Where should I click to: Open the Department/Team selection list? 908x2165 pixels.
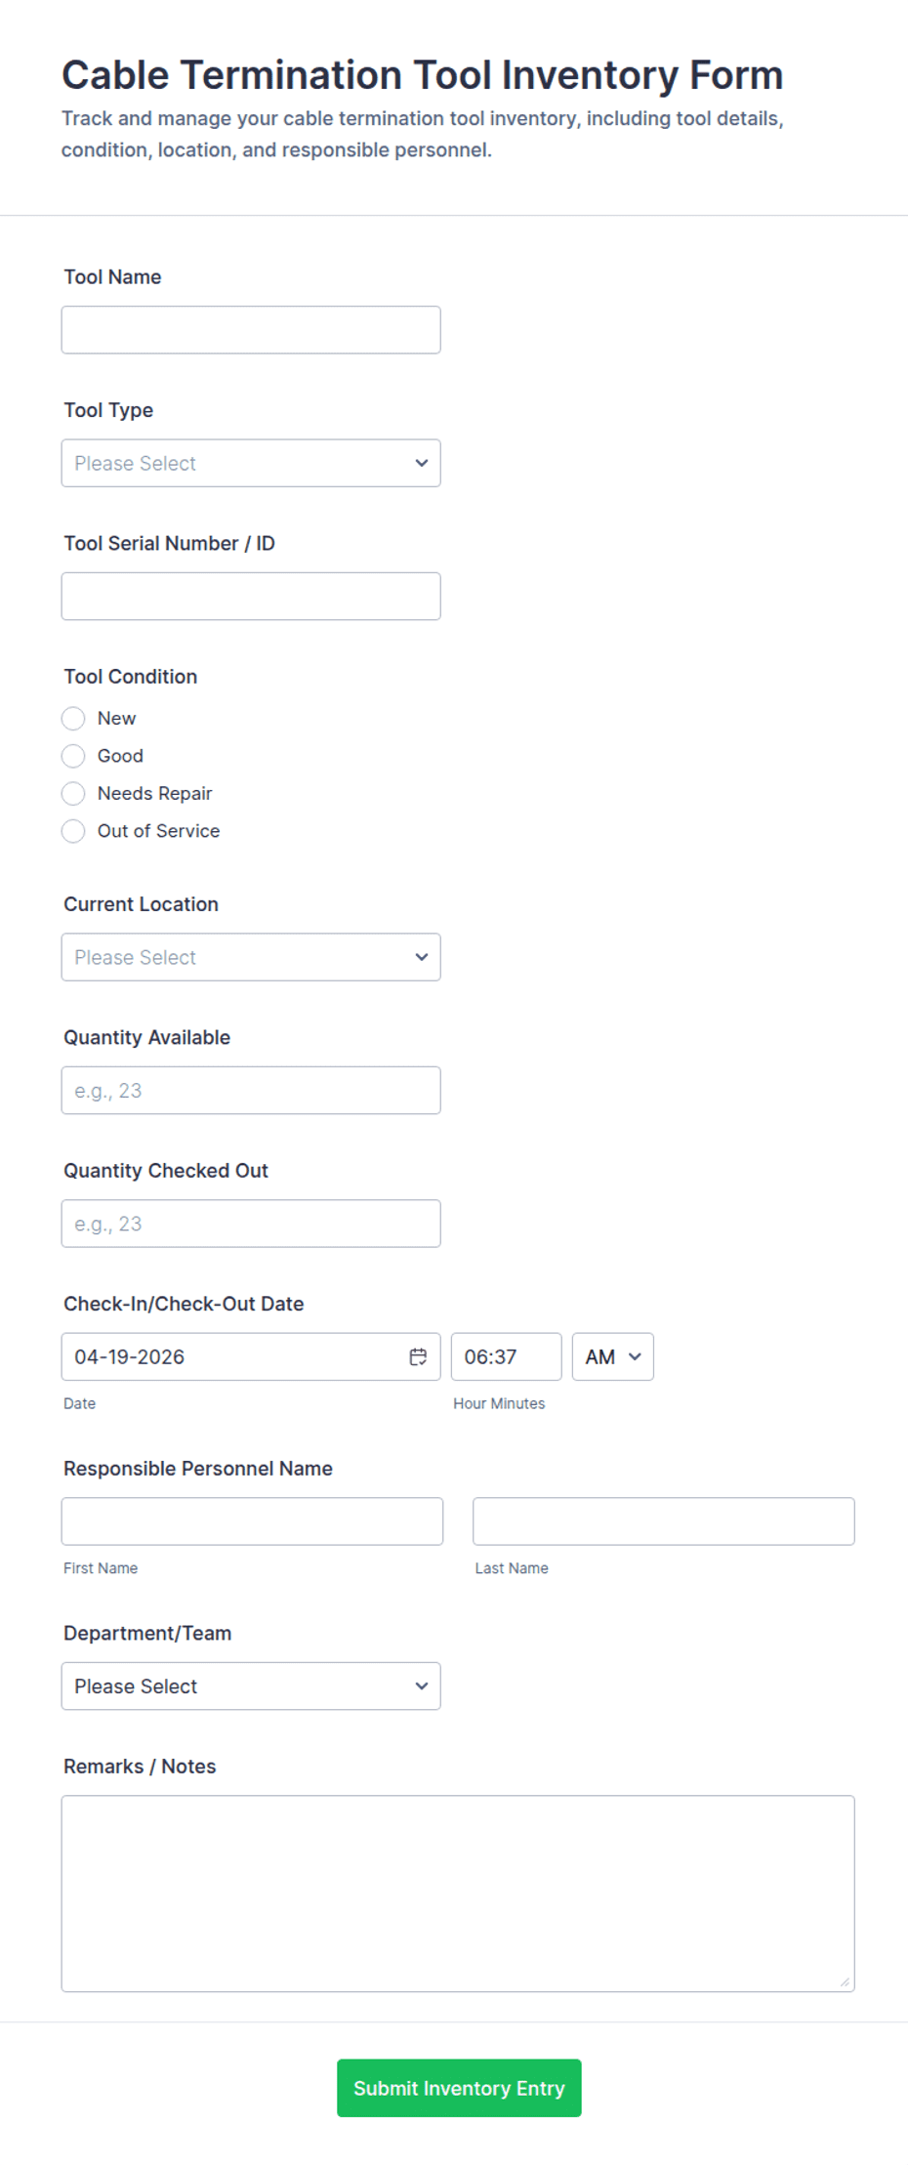coord(251,1686)
